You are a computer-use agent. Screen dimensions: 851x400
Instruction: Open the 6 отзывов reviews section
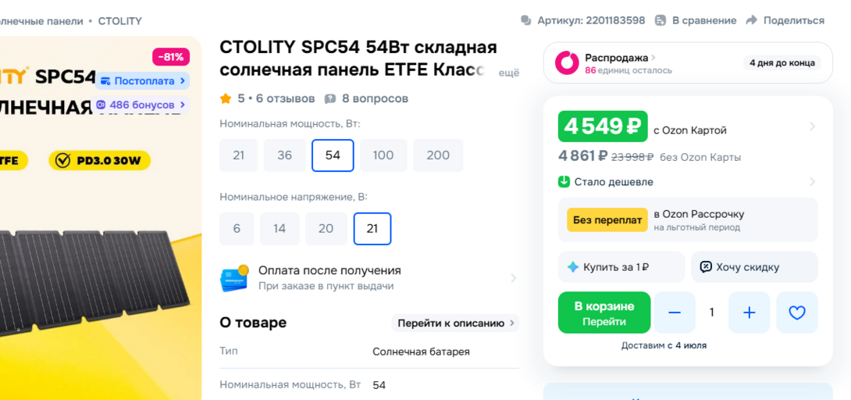coord(285,98)
